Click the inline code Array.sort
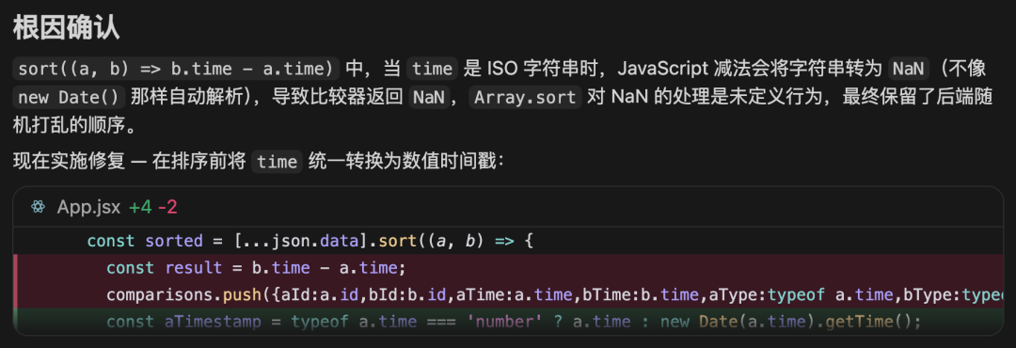The height and width of the screenshot is (348, 1016). [525, 97]
